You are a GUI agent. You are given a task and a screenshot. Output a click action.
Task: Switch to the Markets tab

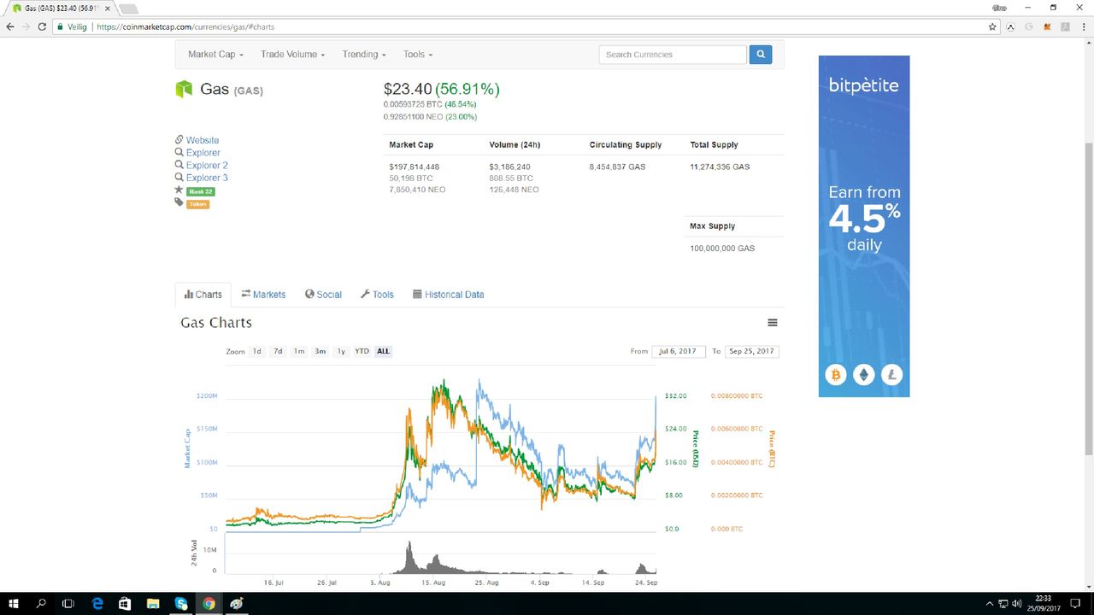(x=263, y=295)
